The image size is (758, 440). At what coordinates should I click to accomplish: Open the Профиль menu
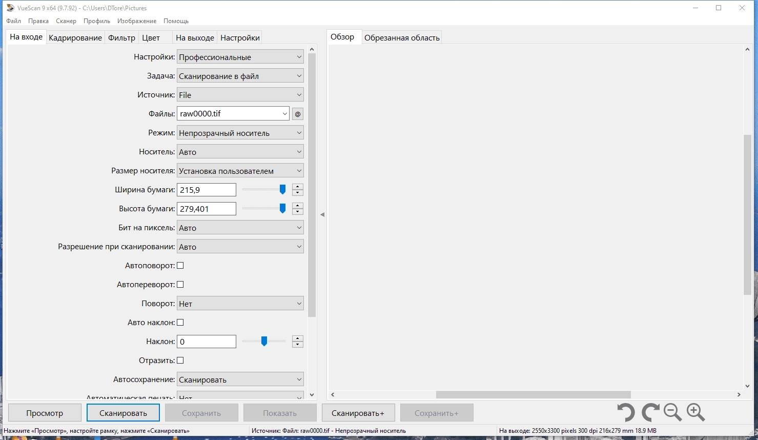(x=97, y=21)
